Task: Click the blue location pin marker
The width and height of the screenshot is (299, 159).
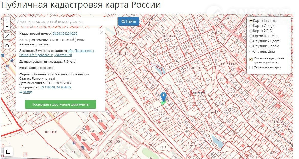Action: (163, 97)
